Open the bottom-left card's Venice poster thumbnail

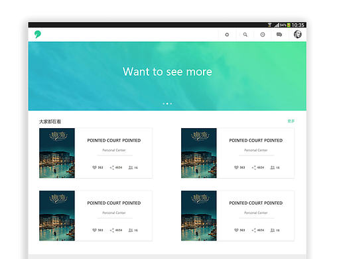pos(57,216)
